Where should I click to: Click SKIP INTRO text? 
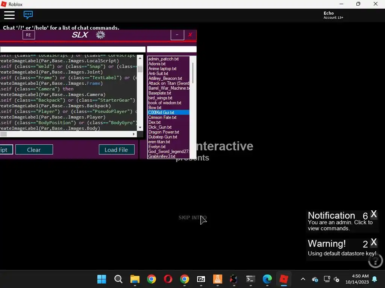point(192,218)
